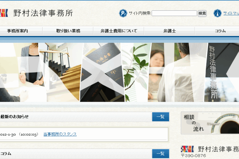Focus the サイト内検索 text field
Image resolution: width=239 pixels, height=159 pixels.
[174, 13]
